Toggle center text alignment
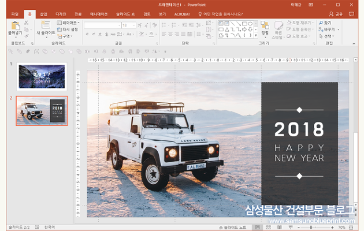The width and height of the screenshot is (364, 231). tap(170, 34)
